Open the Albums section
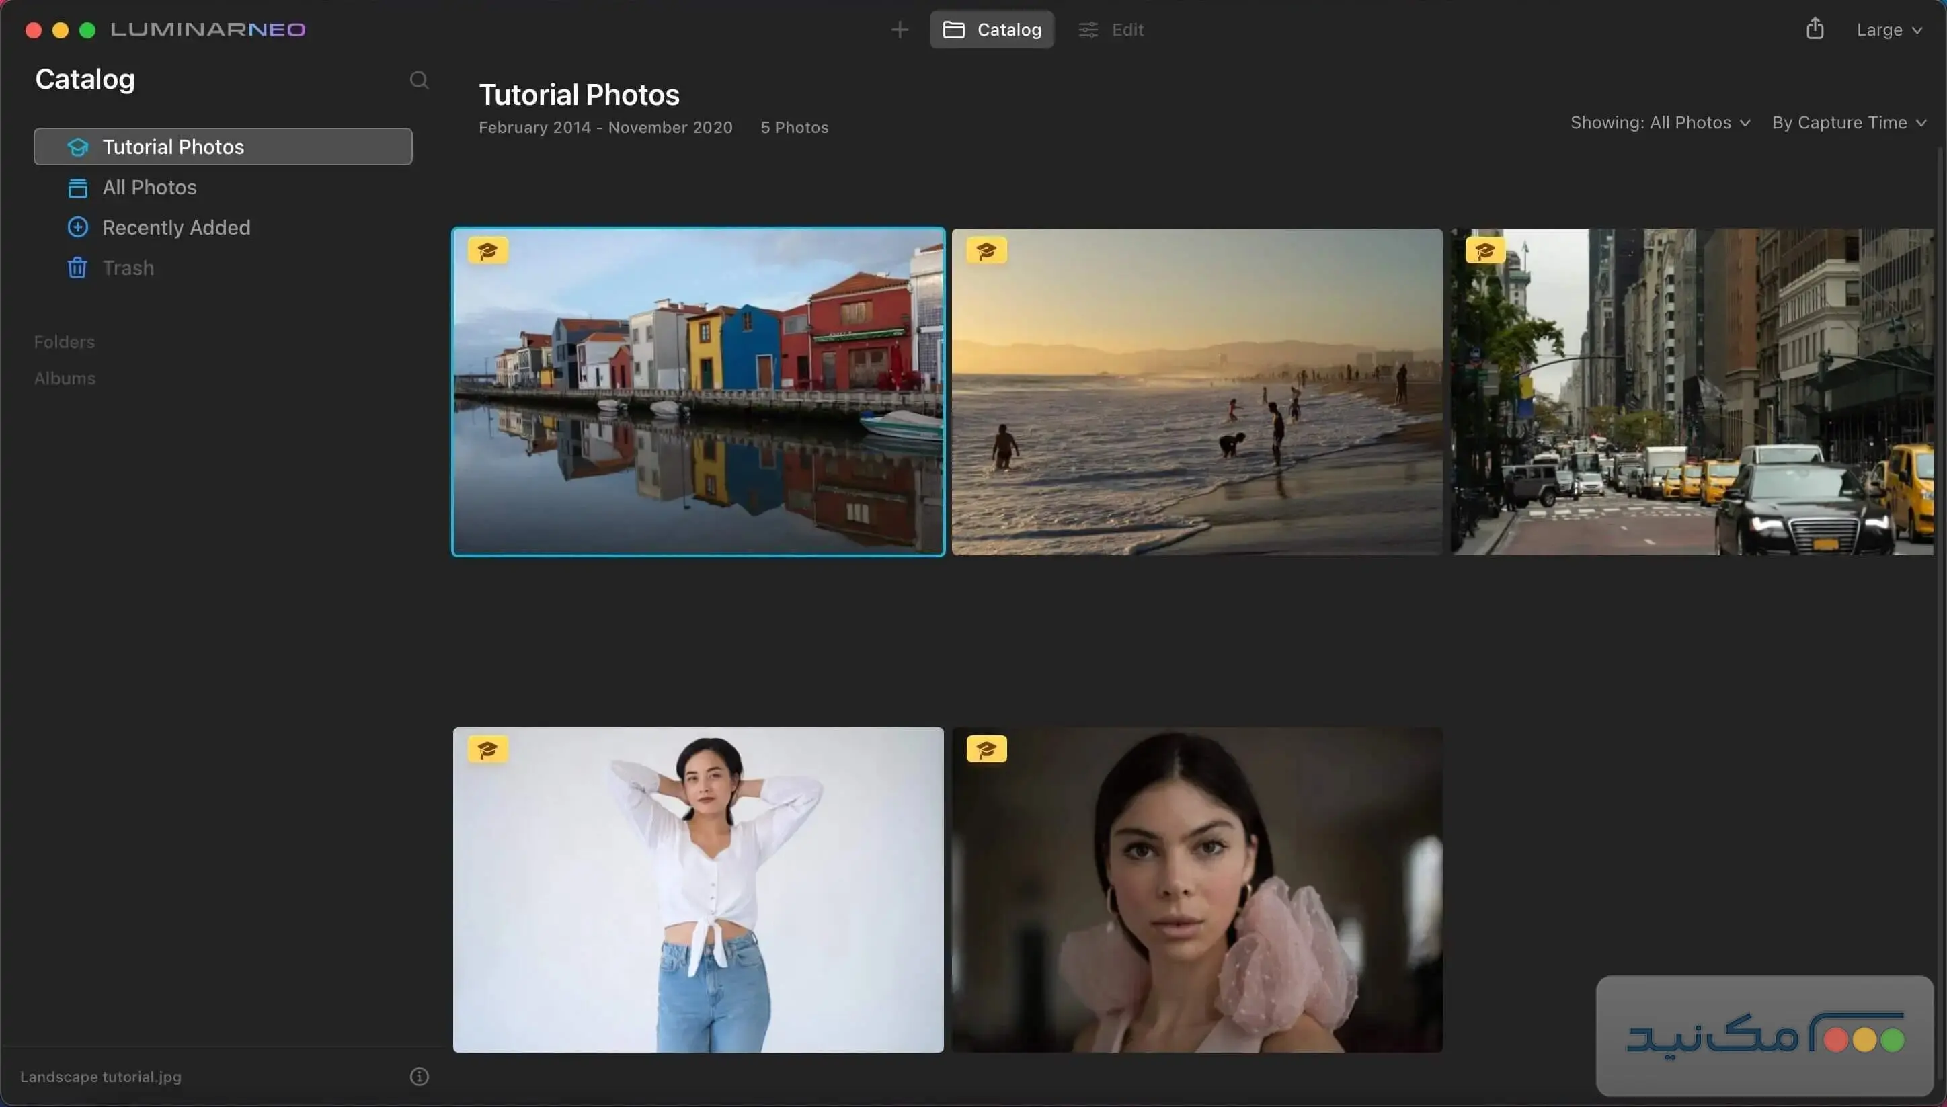1947x1107 pixels. point(64,378)
